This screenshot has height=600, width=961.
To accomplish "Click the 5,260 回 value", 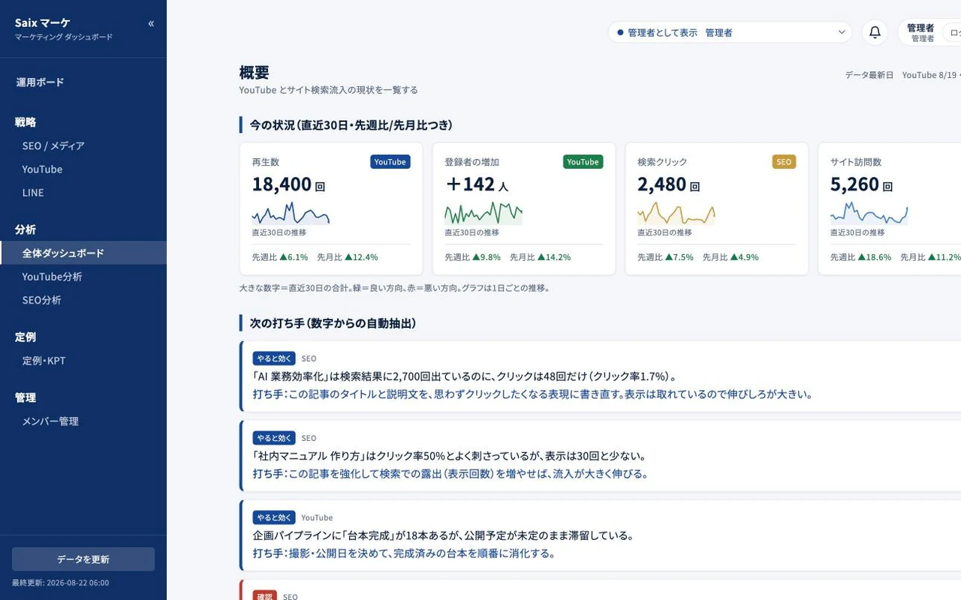I will (x=861, y=184).
